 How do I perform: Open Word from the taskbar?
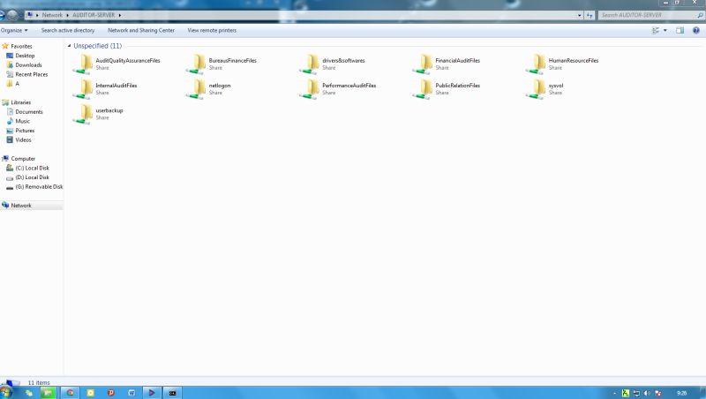pyautogui.click(x=131, y=393)
